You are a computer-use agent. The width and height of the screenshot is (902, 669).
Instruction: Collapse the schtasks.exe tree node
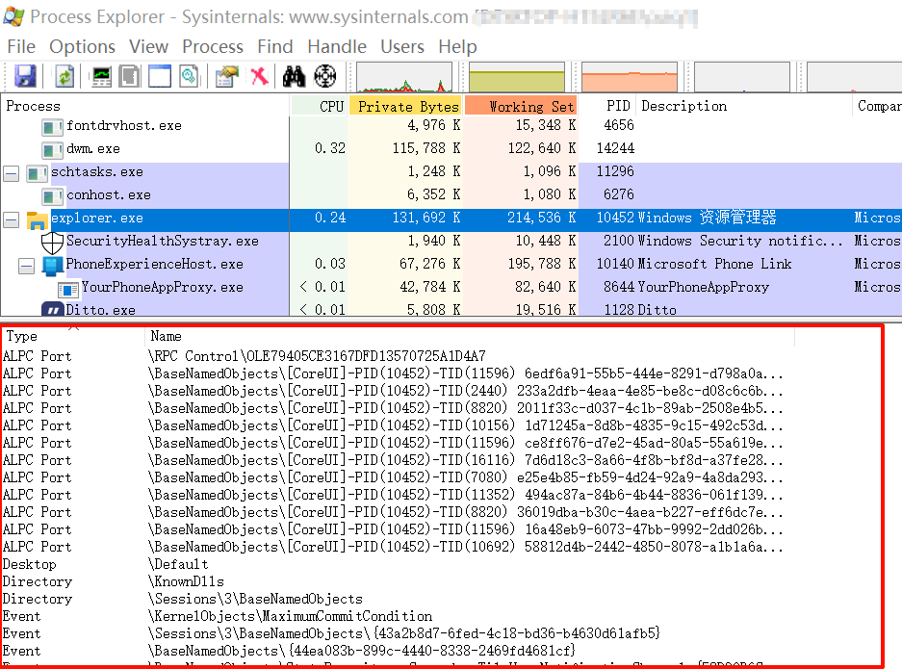12,172
